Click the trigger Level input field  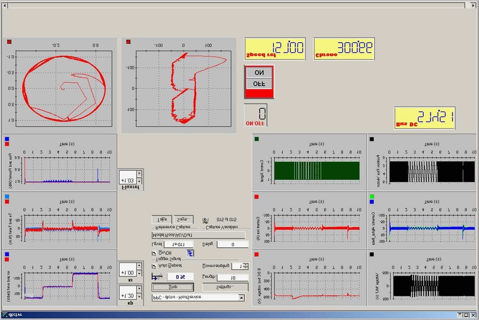tap(178, 245)
